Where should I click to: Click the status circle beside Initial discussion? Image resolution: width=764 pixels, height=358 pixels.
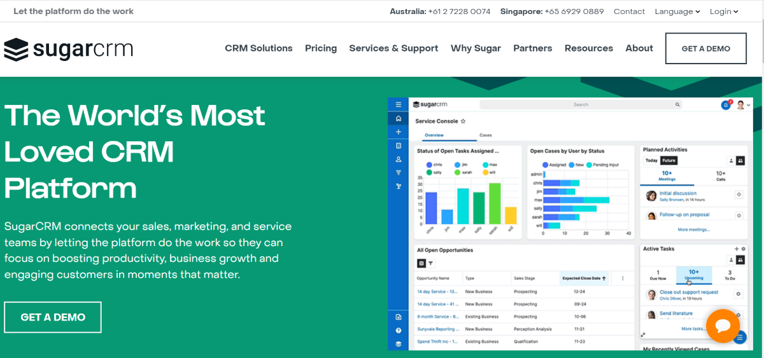[739, 195]
